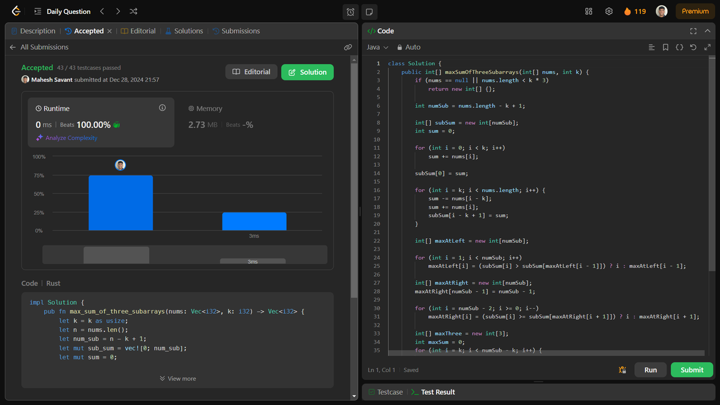The height and width of the screenshot is (405, 720).
Task: Open the layout grid icon
Action: click(x=589, y=11)
